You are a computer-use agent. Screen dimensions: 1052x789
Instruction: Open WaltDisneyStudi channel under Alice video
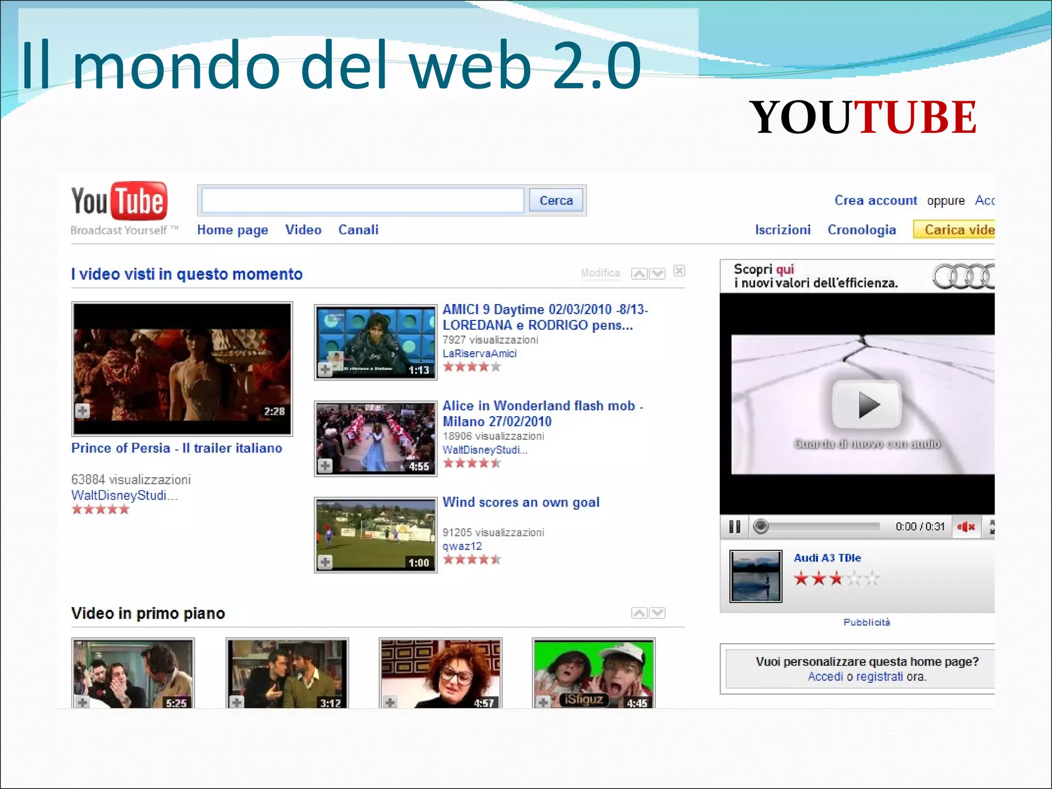485,450
